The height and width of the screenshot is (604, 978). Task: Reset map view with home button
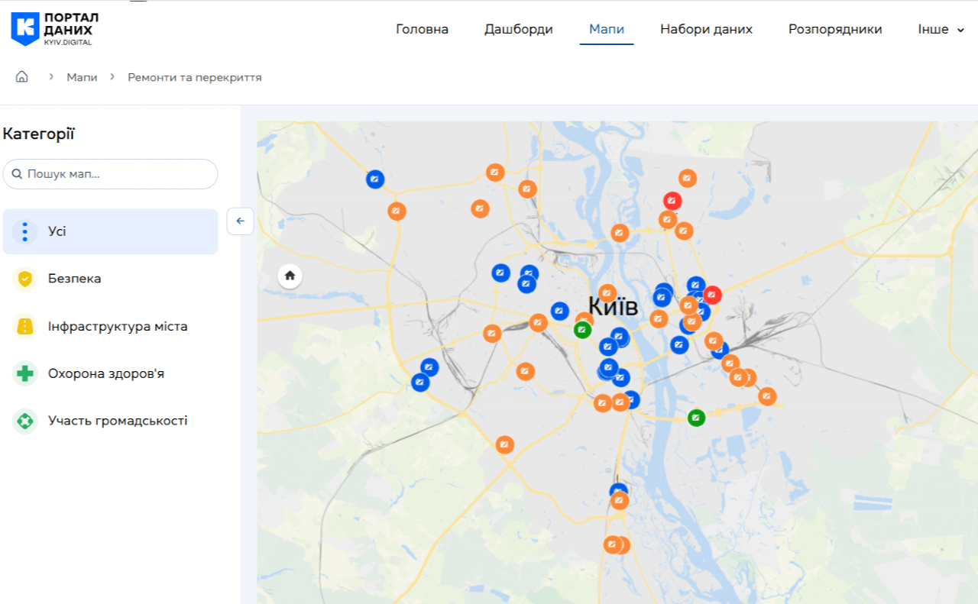coord(290,276)
